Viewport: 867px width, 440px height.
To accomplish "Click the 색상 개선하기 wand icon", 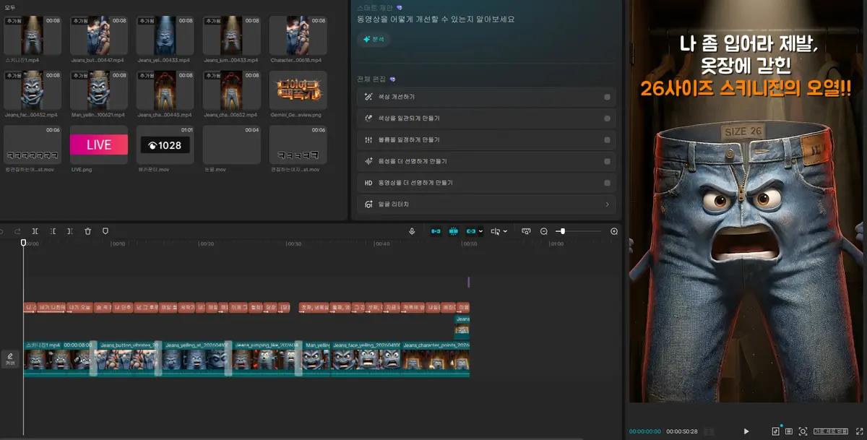I will (368, 97).
